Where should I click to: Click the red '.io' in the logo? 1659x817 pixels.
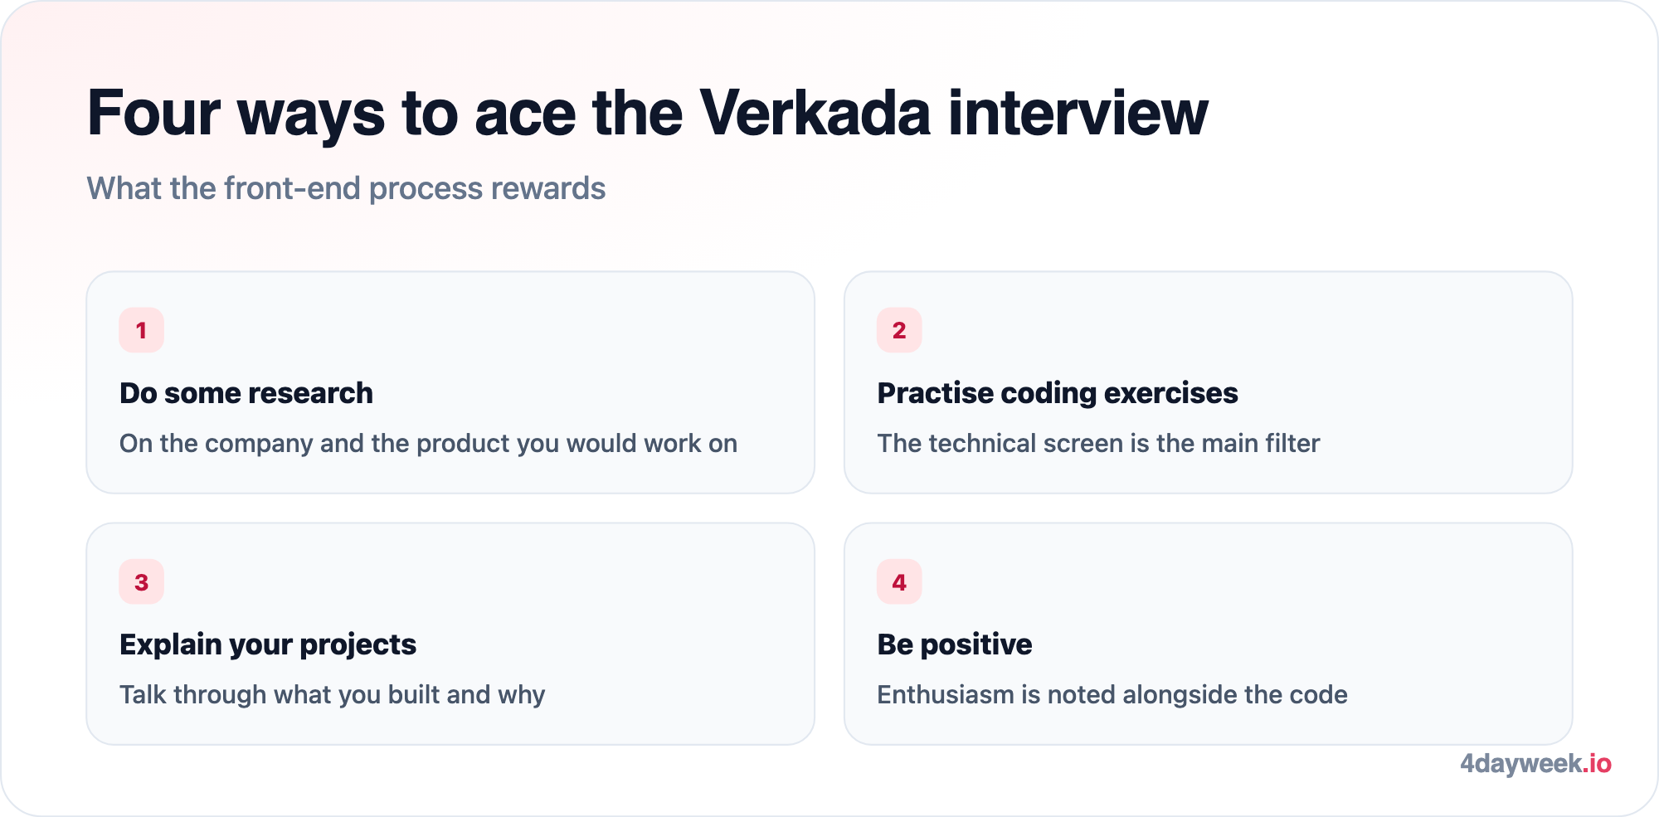coord(1597,764)
